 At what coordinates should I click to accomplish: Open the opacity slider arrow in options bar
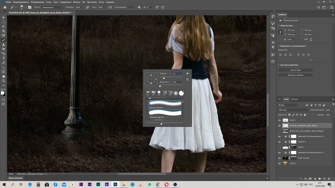pyautogui.click(x=82, y=7)
